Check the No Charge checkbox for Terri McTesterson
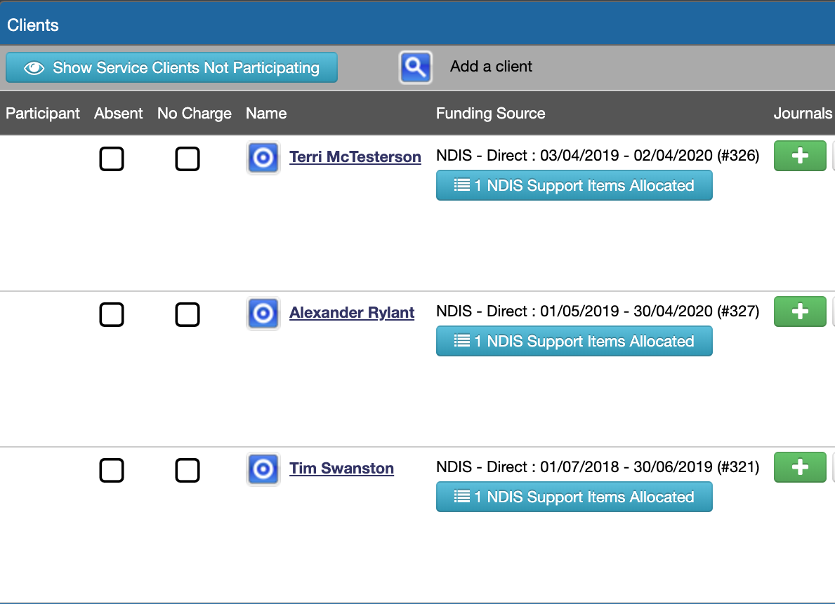This screenshot has width=835, height=604. (188, 159)
